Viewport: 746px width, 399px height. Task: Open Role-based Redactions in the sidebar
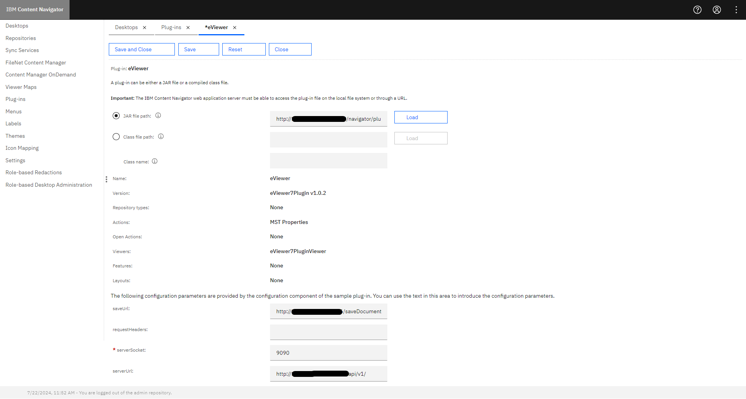(x=34, y=172)
